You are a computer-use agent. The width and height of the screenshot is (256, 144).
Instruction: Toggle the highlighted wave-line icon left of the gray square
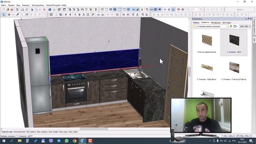click(151, 10)
